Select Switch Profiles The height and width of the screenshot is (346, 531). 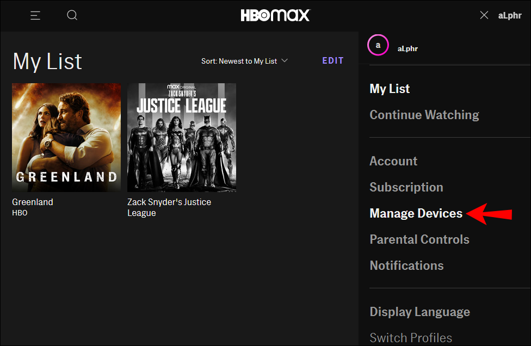click(x=411, y=337)
